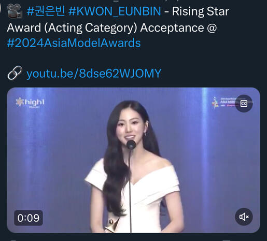
Task: Unmute the video with the speaker icon
Action: pyautogui.click(x=244, y=217)
